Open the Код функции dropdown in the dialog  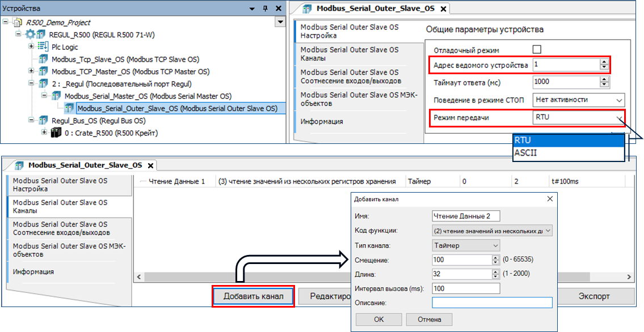(548, 231)
